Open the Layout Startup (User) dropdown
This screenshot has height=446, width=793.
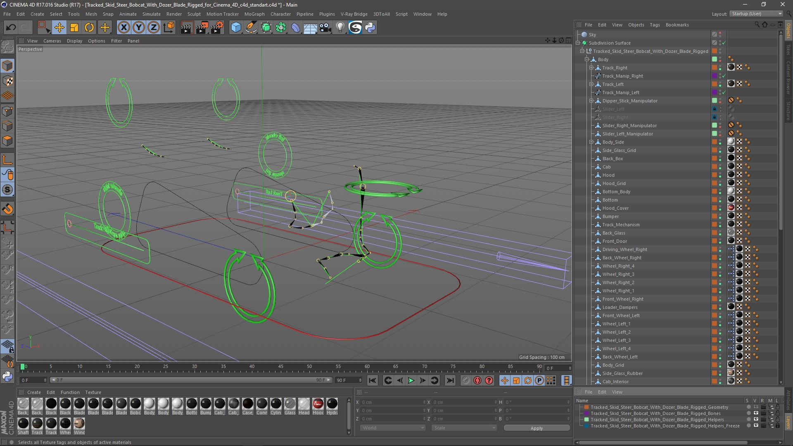click(x=756, y=14)
